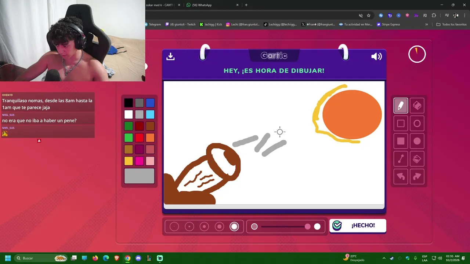
Task: Select the smallest brush size
Action: click(174, 227)
